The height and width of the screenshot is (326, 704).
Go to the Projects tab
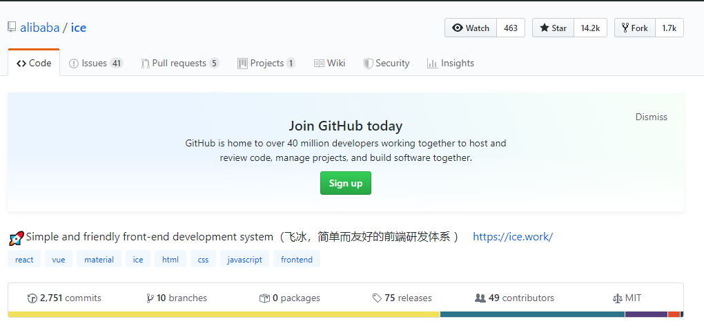[x=266, y=64]
